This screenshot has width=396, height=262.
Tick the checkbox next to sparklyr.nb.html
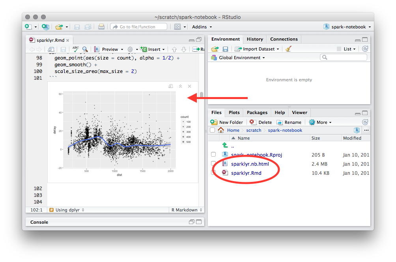click(x=213, y=163)
